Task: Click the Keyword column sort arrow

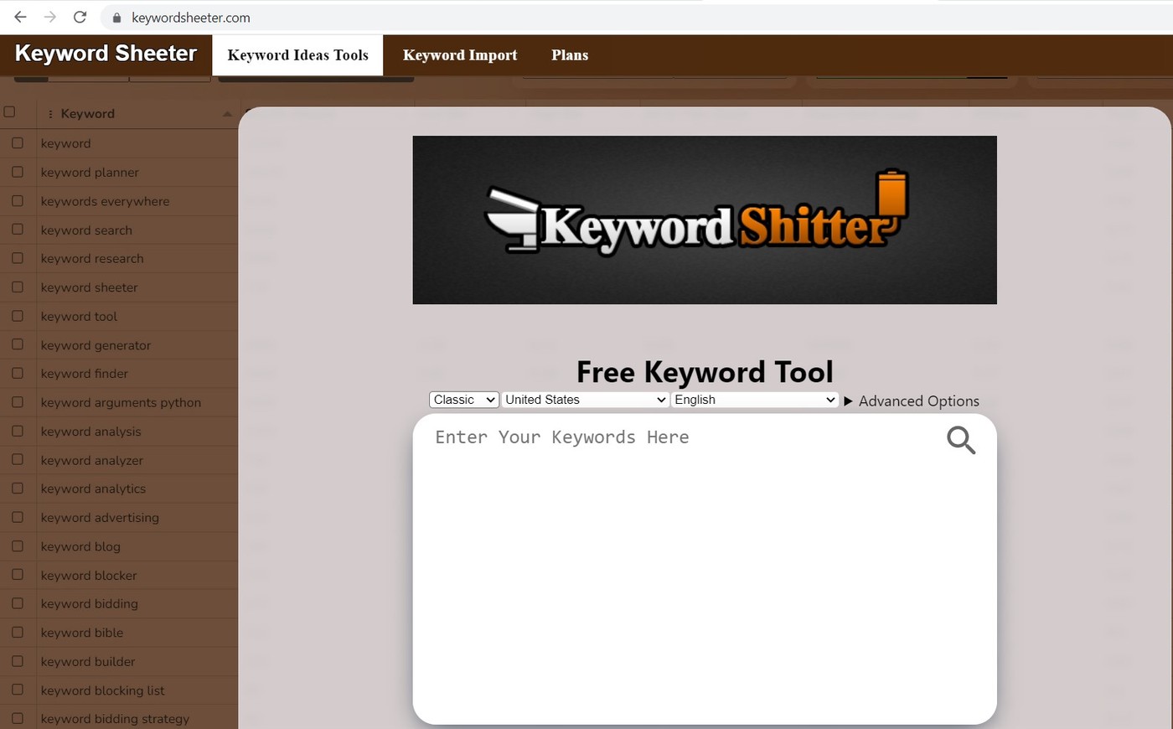Action: click(227, 114)
